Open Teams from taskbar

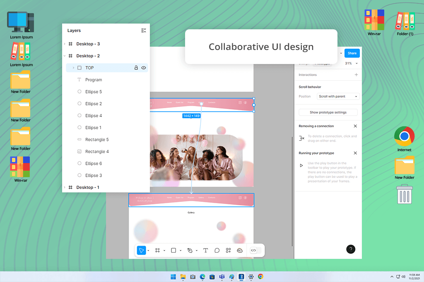point(222,277)
